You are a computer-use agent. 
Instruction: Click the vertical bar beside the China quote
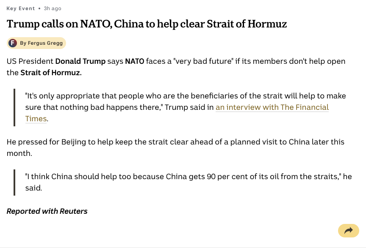tap(14, 182)
